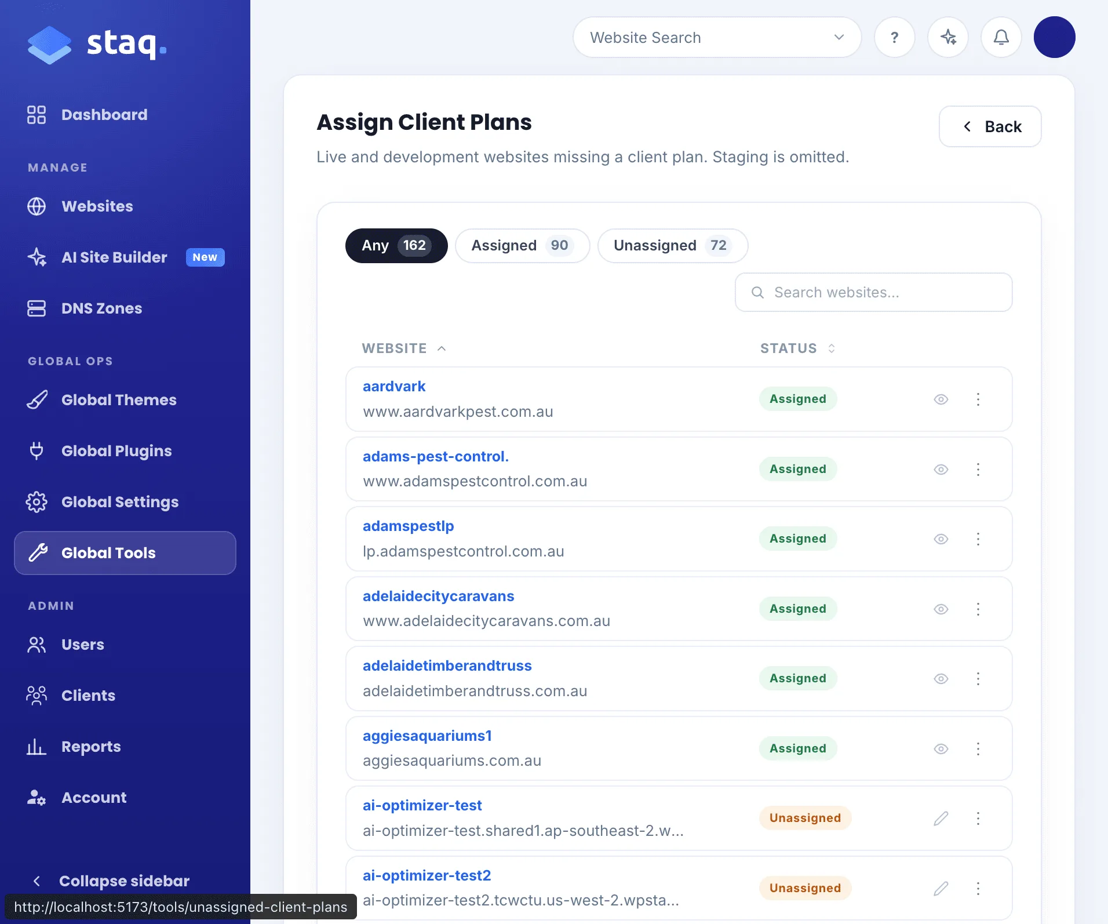Go to Dashboard in sidebar

125,115
